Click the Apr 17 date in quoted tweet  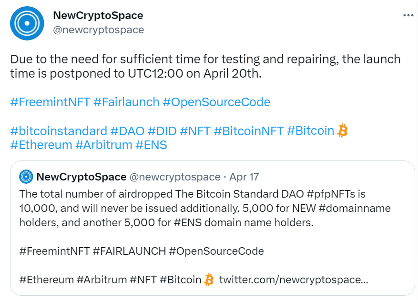pos(244,177)
